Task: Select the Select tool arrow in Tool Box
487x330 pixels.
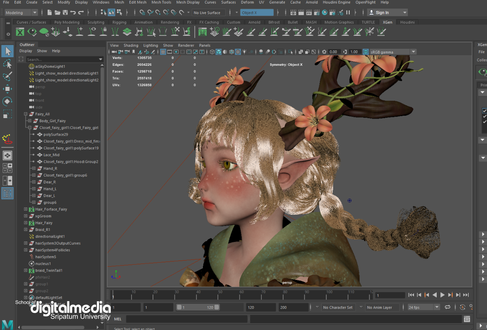Action: [7, 51]
